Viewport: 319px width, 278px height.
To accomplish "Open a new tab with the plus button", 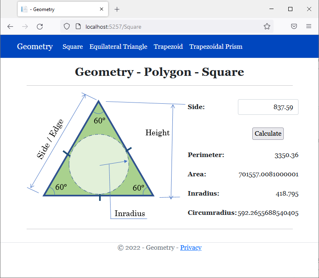I will [117, 9].
